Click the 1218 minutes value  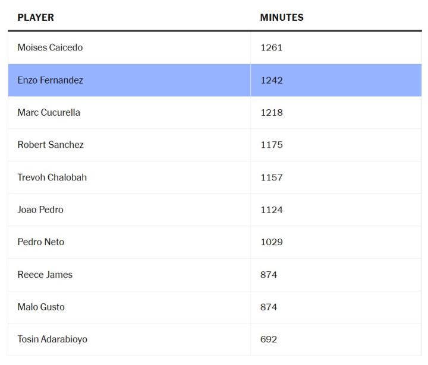pyautogui.click(x=271, y=113)
